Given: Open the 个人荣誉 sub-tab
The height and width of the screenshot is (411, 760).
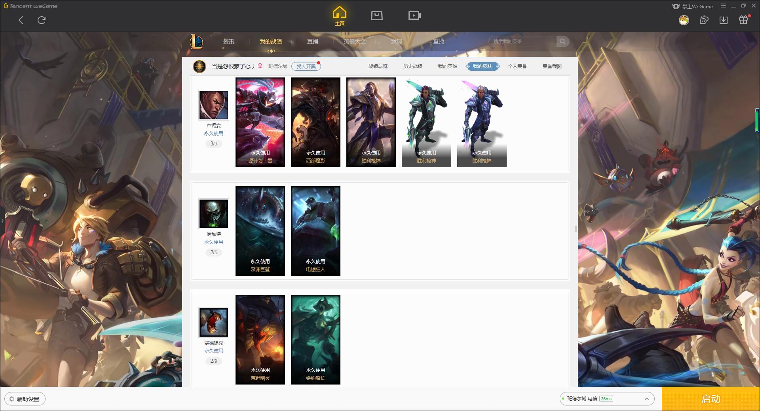Looking at the screenshot, I should 517,66.
